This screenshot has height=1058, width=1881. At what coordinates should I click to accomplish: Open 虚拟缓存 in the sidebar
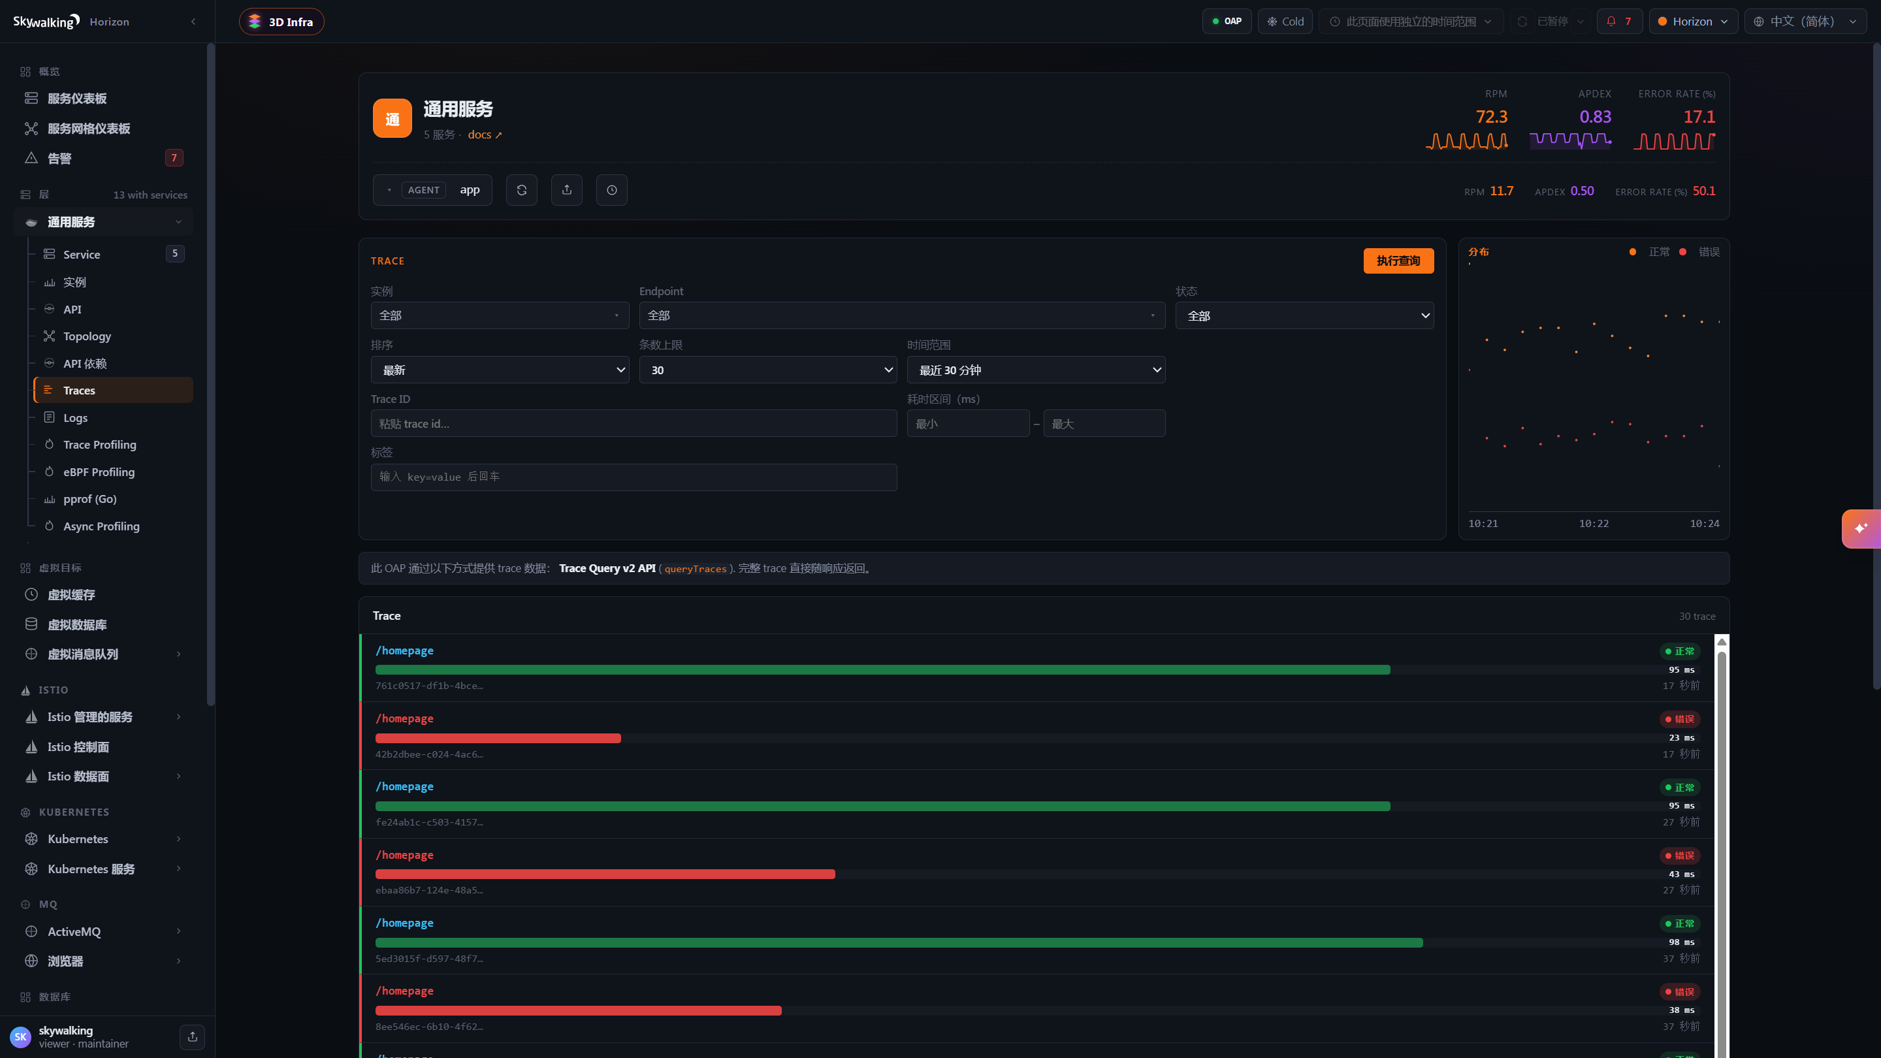tap(104, 594)
